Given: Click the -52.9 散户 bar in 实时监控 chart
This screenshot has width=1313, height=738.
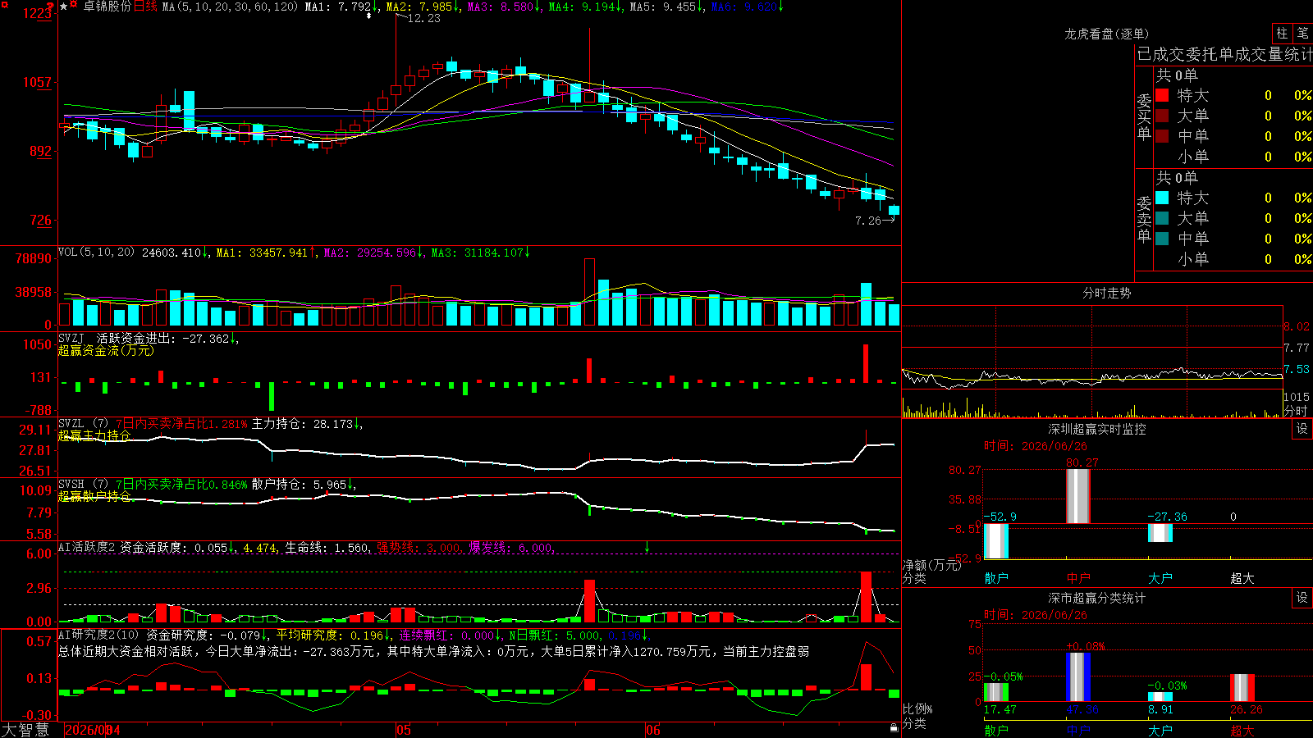Looking at the screenshot, I should (996, 541).
